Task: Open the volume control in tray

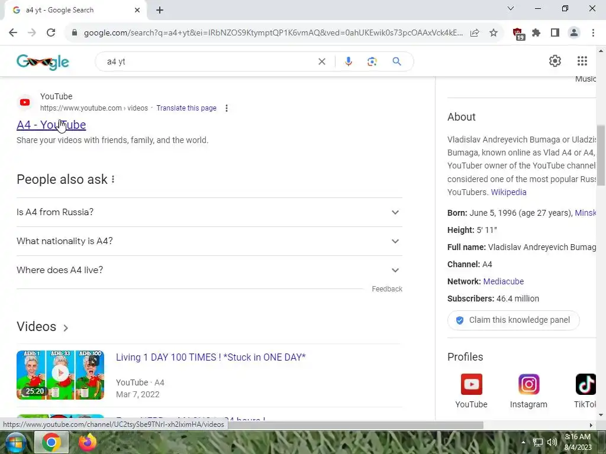Action: tap(552, 442)
